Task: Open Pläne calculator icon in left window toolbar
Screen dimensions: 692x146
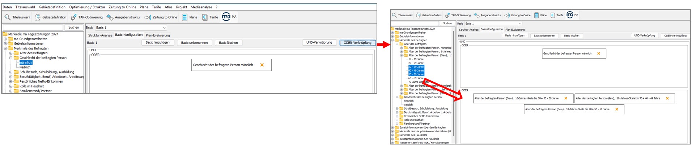Action: 184,17
